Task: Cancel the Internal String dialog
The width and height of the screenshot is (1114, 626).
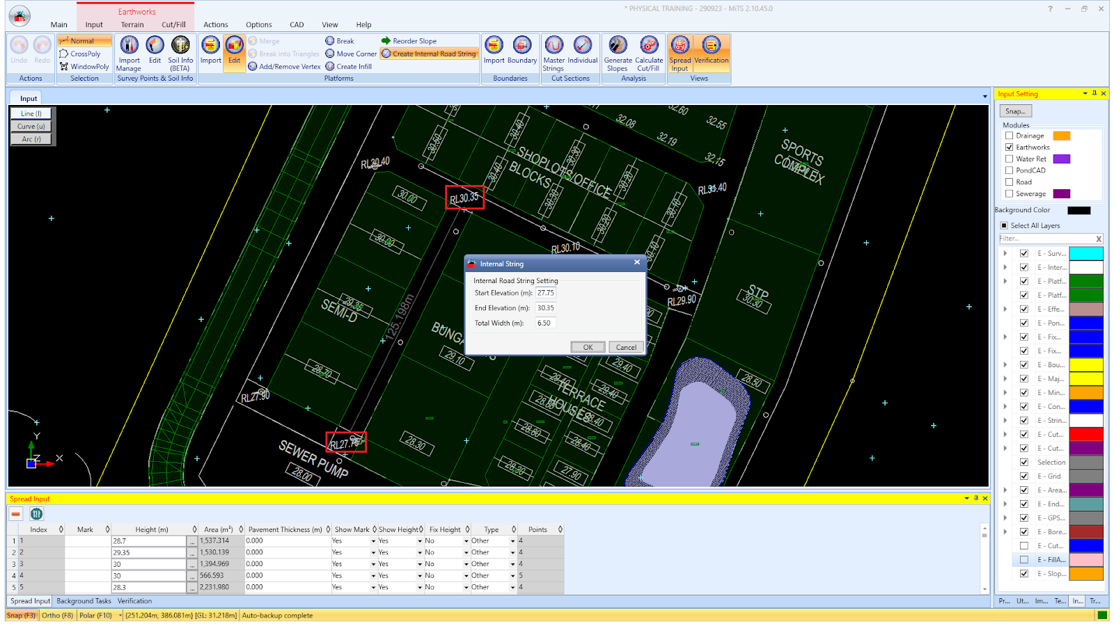Action: click(x=626, y=347)
